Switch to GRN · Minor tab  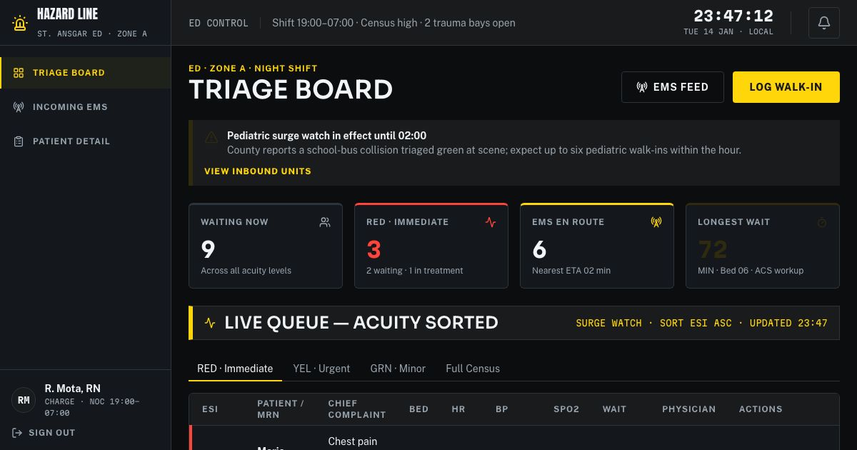(x=398, y=369)
